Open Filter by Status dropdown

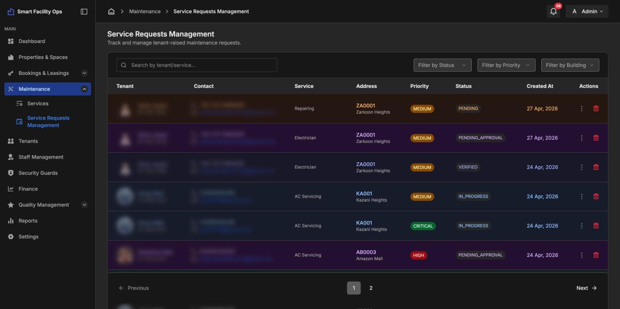[442, 65]
